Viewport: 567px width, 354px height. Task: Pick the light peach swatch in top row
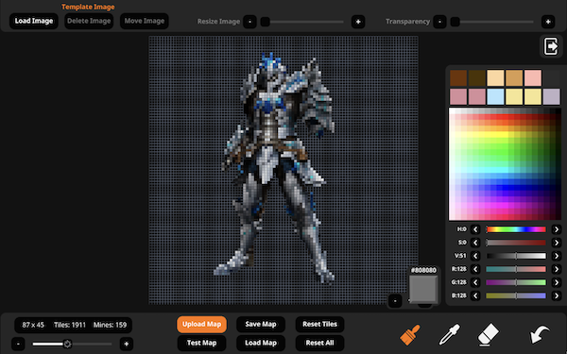pyautogui.click(x=495, y=78)
